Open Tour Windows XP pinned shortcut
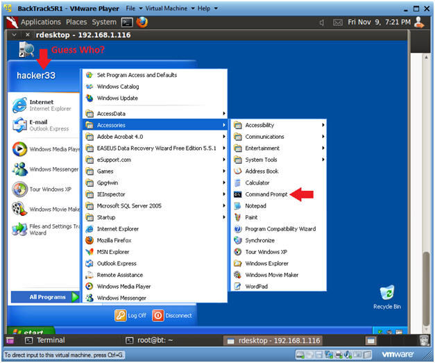This screenshot has height=363, width=435. click(x=42, y=189)
